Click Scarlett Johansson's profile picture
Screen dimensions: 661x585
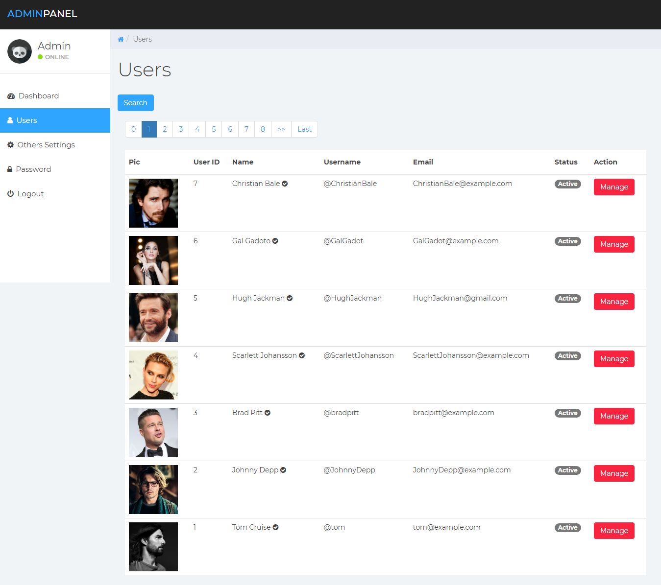(153, 375)
